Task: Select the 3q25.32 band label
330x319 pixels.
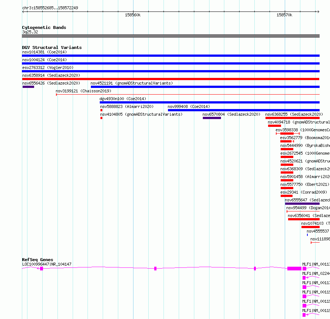Action: [30, 32]
